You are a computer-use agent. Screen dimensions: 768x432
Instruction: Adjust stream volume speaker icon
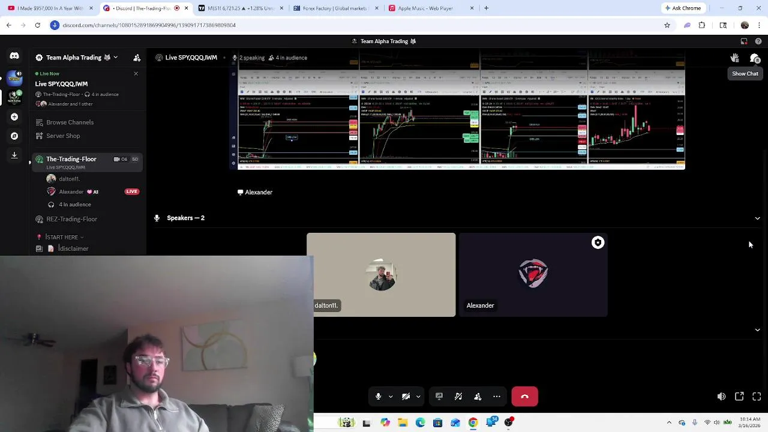pyautogui.click(x=721, y=397)
